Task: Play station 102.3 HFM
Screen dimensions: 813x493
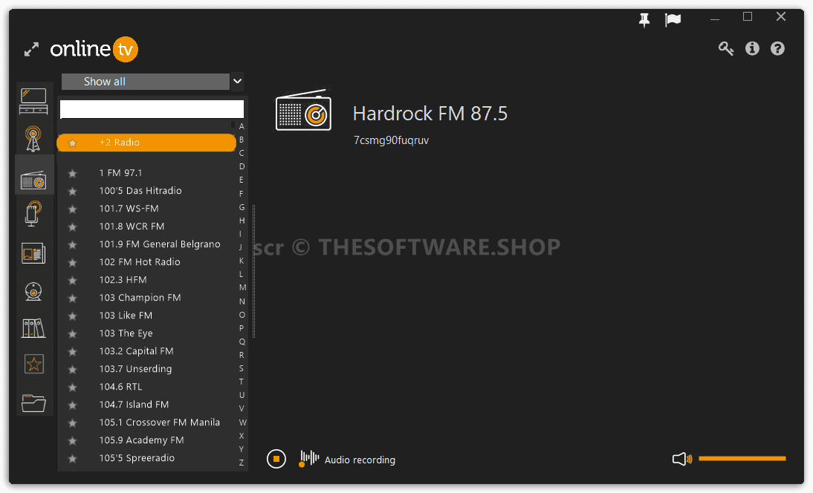Action: click(x=123, y=280)
